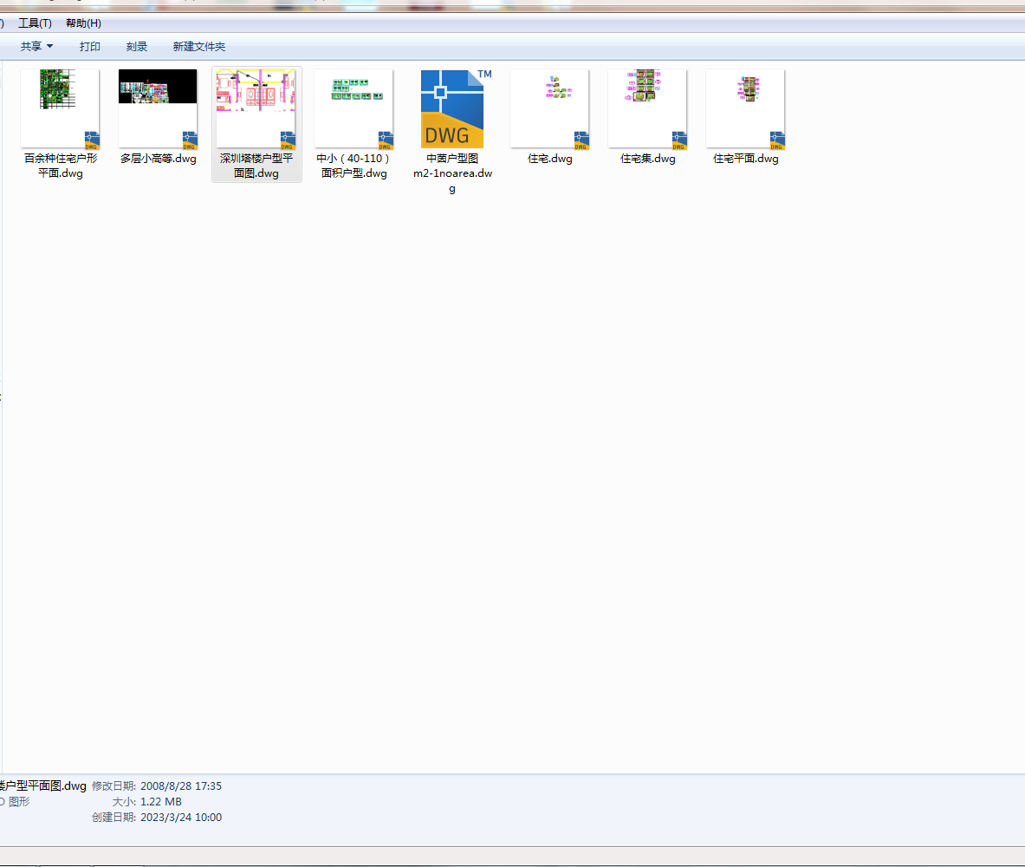
Task: Open the 工具(T) menu
Action: [35, 23]
